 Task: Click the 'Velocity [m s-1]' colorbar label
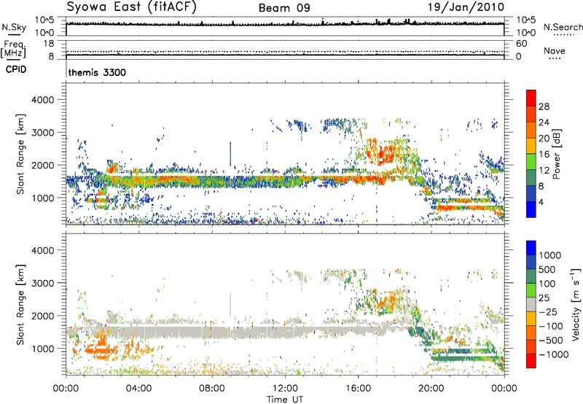[576, 304]
